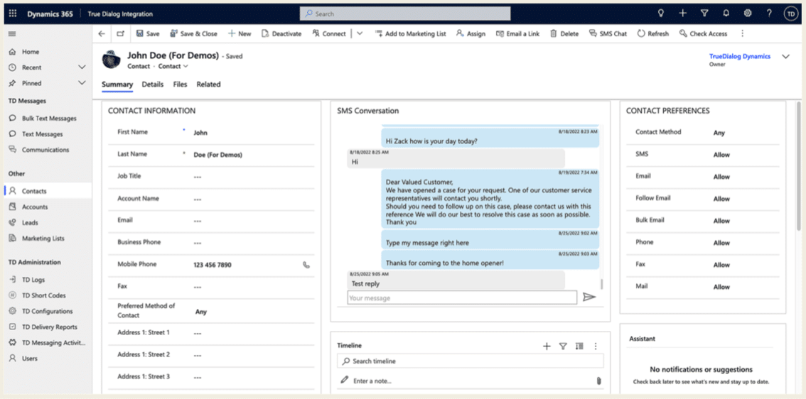Image resolution: width=806 pixels, height=399 pixels.
Task: Send the SMS message arrow icon
Action: 589,297
